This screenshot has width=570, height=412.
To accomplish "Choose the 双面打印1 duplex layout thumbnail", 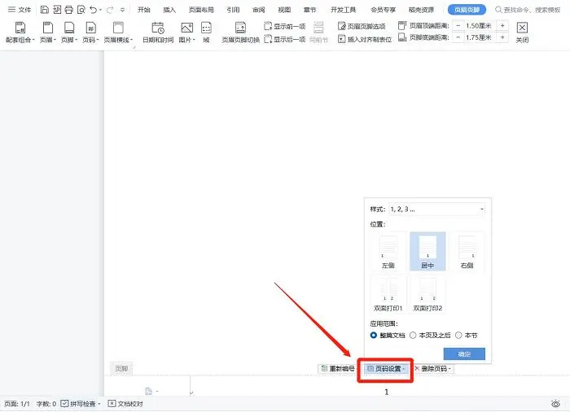I will coord(388,294).
